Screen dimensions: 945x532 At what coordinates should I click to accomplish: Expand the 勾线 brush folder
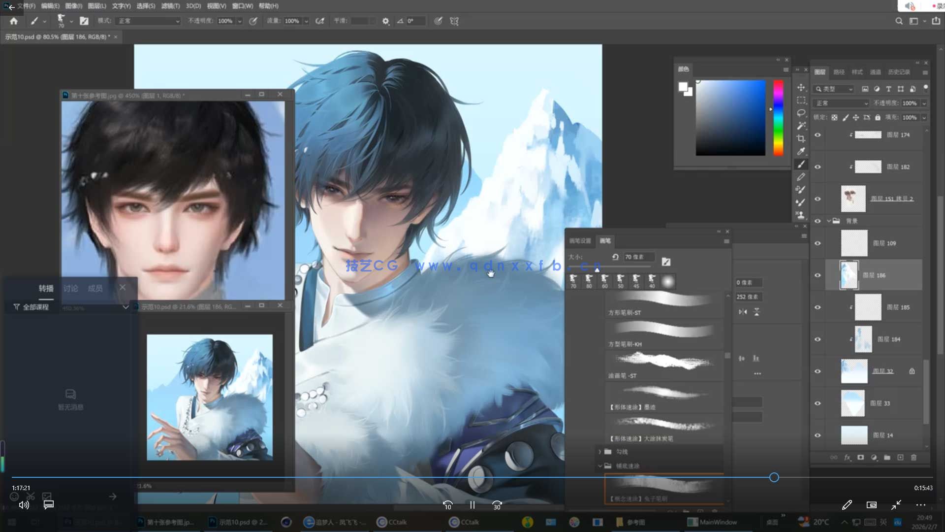(600, 452)
